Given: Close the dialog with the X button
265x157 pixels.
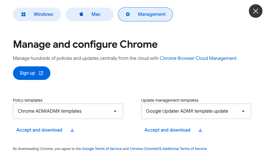Looking at the screenshot, I should tap(256, 11).
